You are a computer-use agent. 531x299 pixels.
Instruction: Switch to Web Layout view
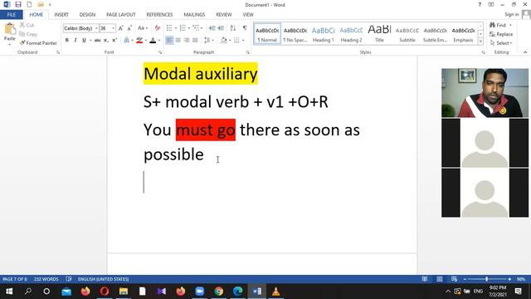[x=454, y=279]
